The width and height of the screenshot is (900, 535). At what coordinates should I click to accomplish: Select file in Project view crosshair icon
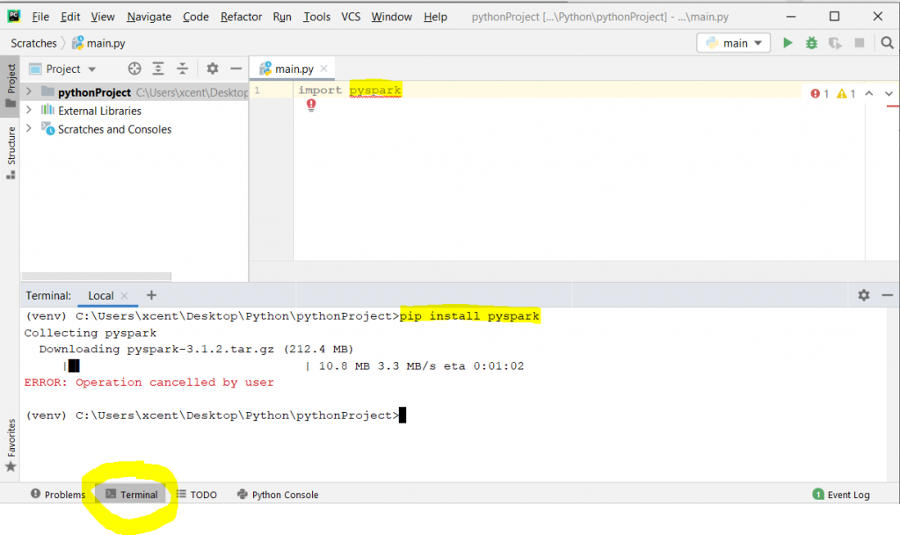pyautogui.click(x=134, y=69)
